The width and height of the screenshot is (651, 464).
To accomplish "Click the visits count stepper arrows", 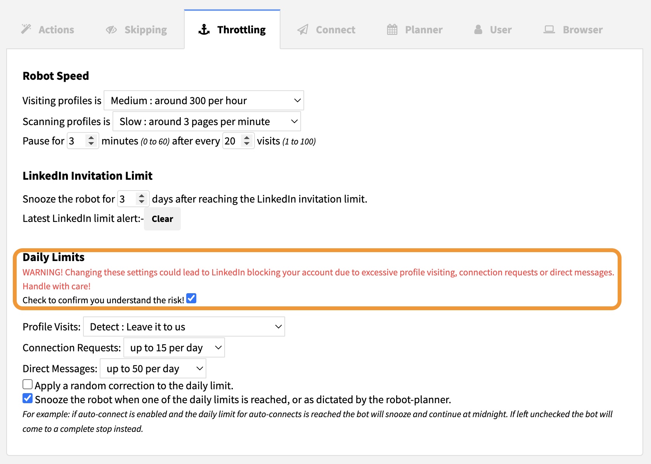I will point(247,141).
